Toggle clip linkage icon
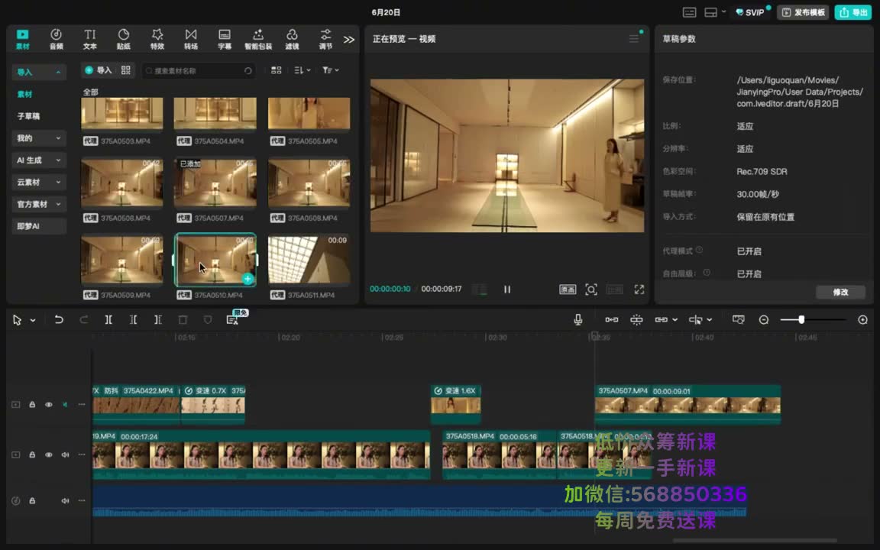Viewport: 880px width, 550px height. click(661, 319)
